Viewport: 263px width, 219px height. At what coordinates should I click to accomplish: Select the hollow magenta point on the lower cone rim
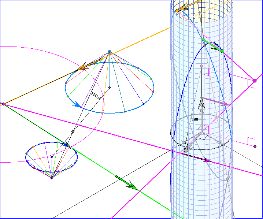(71, 147)
